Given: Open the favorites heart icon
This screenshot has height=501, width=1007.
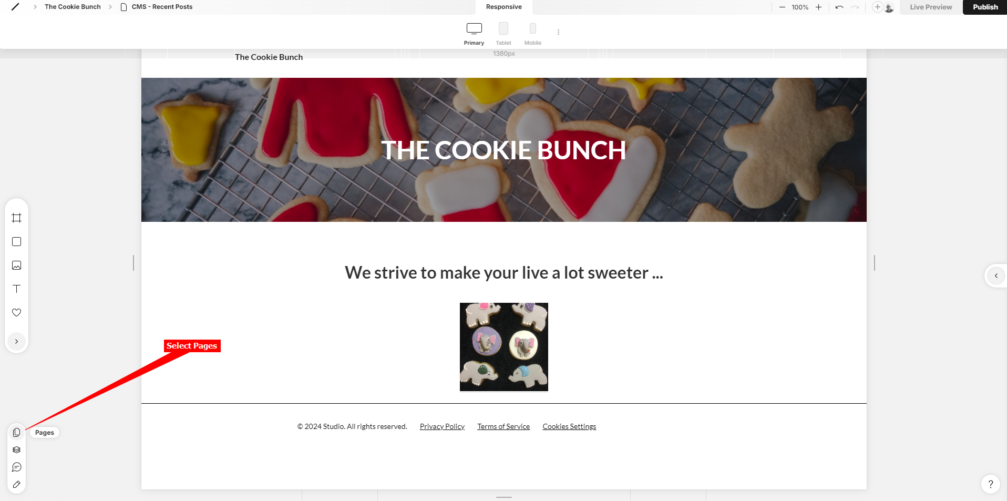Looking at the screenshot, I should pyautogui.click(x=17, y=312).
